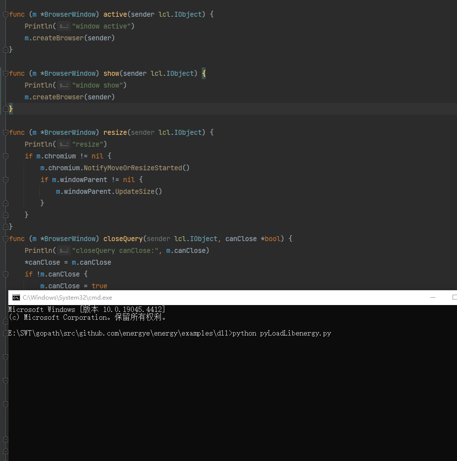Image resolution: width=457 pixels, height=461 pixels.
Task: Click fold end marker of the chromium if block
Action: 5,215
